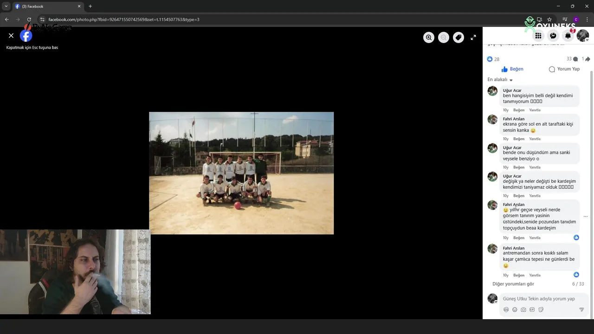Reply to the 'ekrana göre sol en alt' comment

pos(535,139)
